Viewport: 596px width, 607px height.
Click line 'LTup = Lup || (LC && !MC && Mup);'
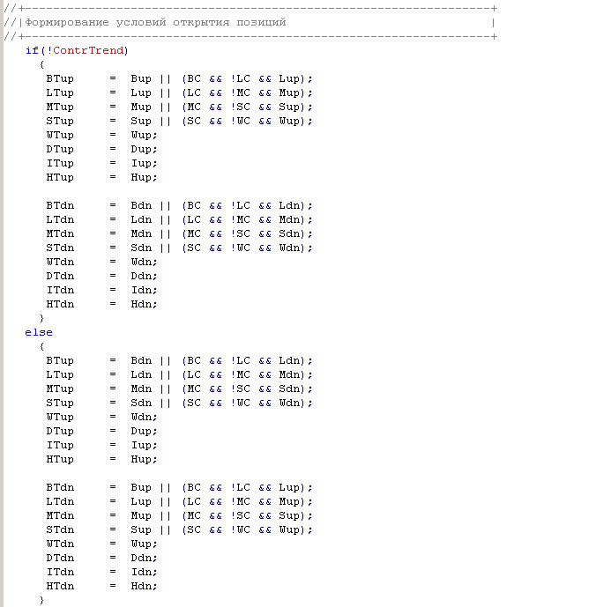point(179,93)
